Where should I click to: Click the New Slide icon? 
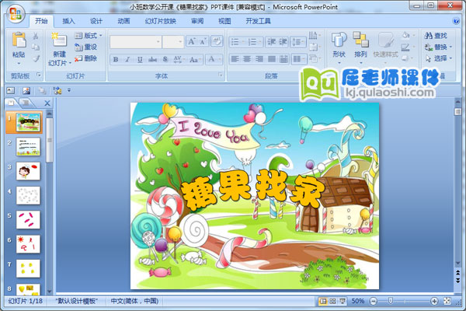pos(59,40)
